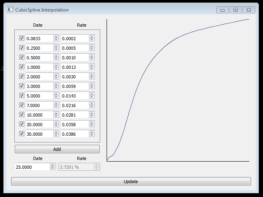The image size is (263, 197).
Task: Decrease the 5.0000 date down arrow
Action: (x=56, y=97)
